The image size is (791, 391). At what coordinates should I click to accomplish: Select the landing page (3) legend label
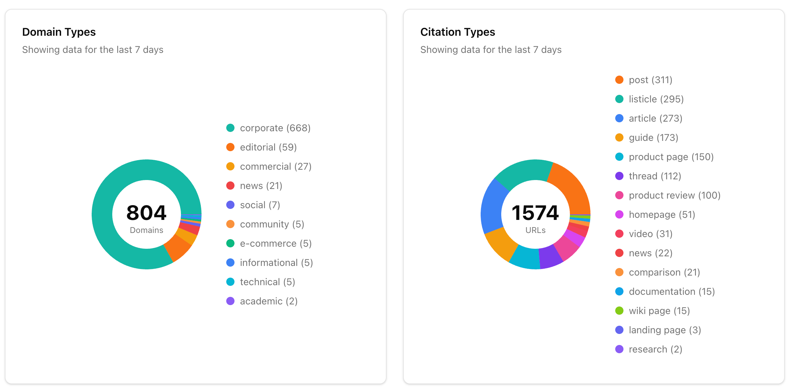(x=665, y=330)
